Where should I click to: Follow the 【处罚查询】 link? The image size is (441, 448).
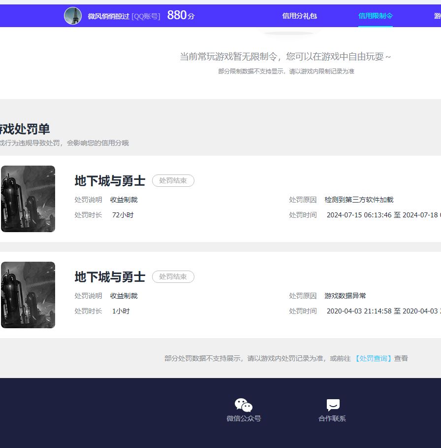374,358
